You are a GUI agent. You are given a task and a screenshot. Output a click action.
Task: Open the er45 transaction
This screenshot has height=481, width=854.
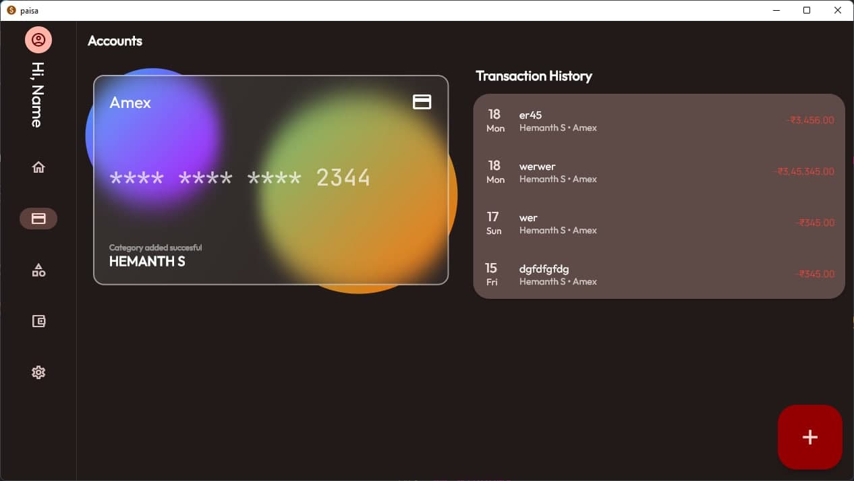(659, 121)
